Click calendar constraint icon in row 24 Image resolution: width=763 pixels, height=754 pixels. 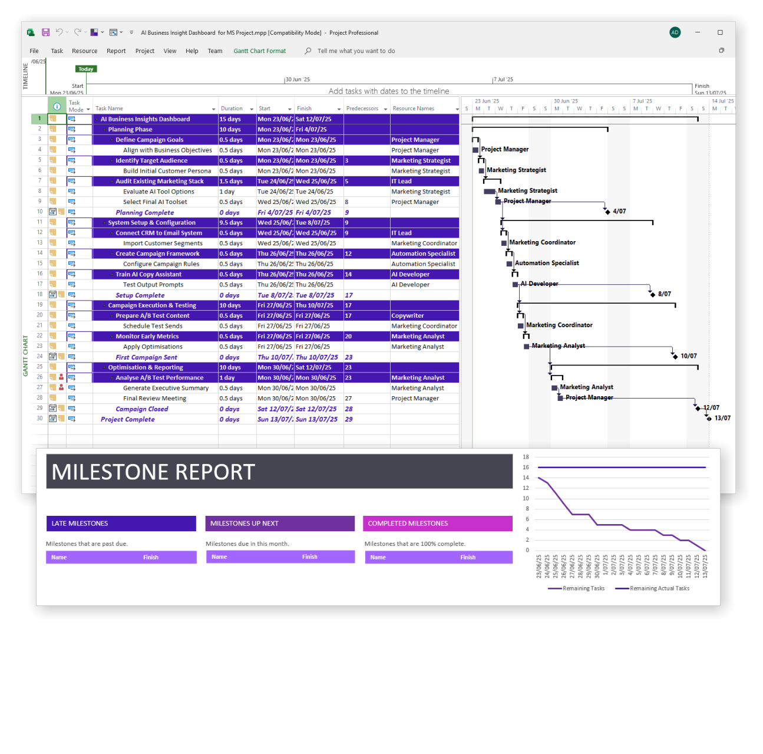point(52,357)
